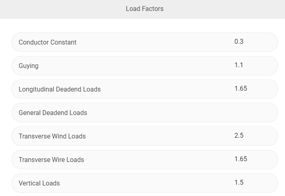Select the Guying row label

pyautogui.click(x=28, y=66)
